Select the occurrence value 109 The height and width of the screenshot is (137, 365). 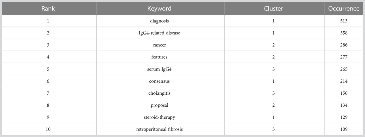(344, 129)
